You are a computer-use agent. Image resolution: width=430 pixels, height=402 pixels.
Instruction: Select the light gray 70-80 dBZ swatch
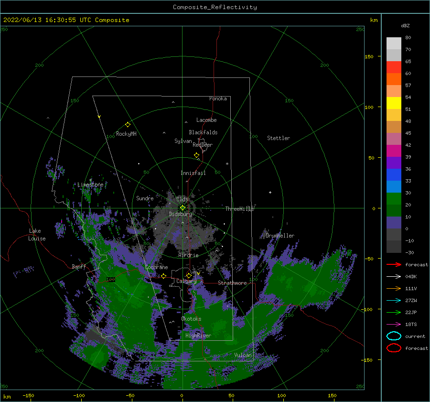click(x=394, y=43)
